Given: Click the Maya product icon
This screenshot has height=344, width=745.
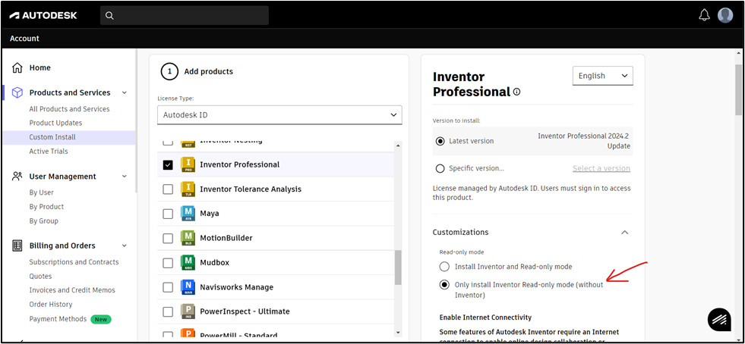Looking at the screenshot, I should click(188, 214).
